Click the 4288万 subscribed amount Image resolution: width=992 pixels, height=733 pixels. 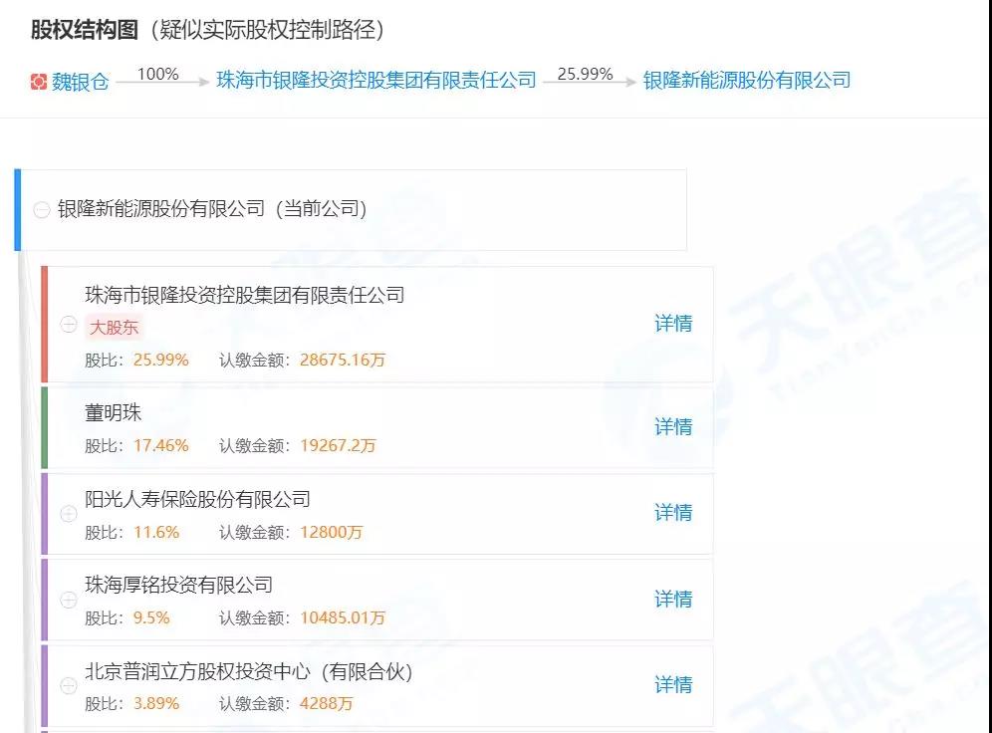pyautogui.click(x=326, y=703)
